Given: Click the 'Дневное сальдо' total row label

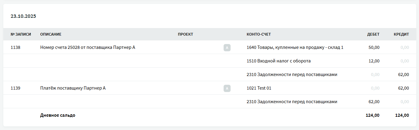Looking at the screenshot, I should coord(58,115).
